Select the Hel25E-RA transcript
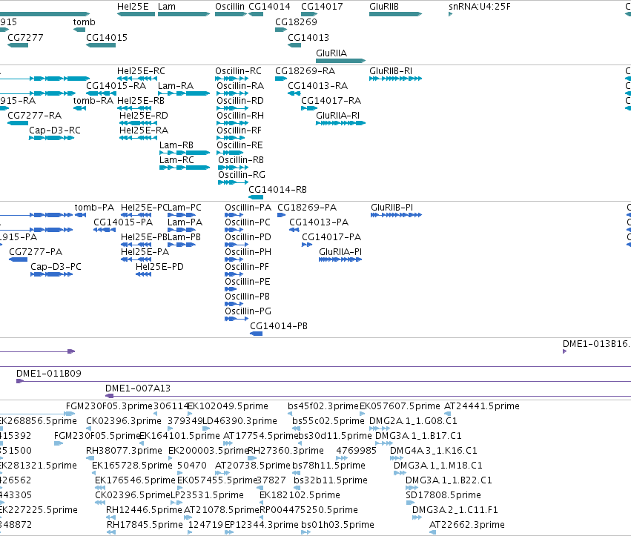This screenshot has height=536, width=631. [x=139, y=138]
